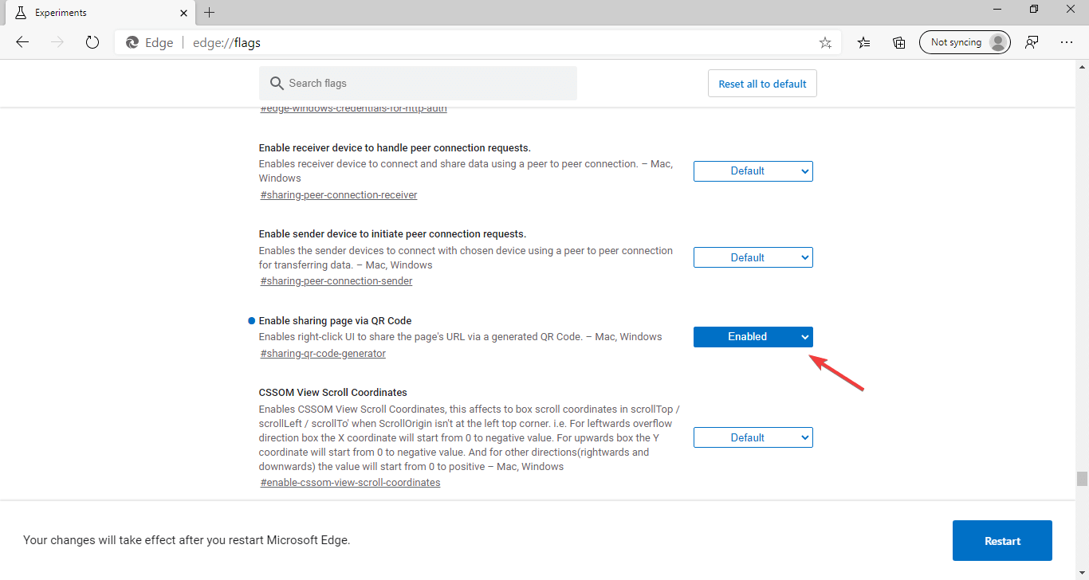Open the Settings and more menu
This screenshot has height=580, width=1089.
[x=1067, y=42]
